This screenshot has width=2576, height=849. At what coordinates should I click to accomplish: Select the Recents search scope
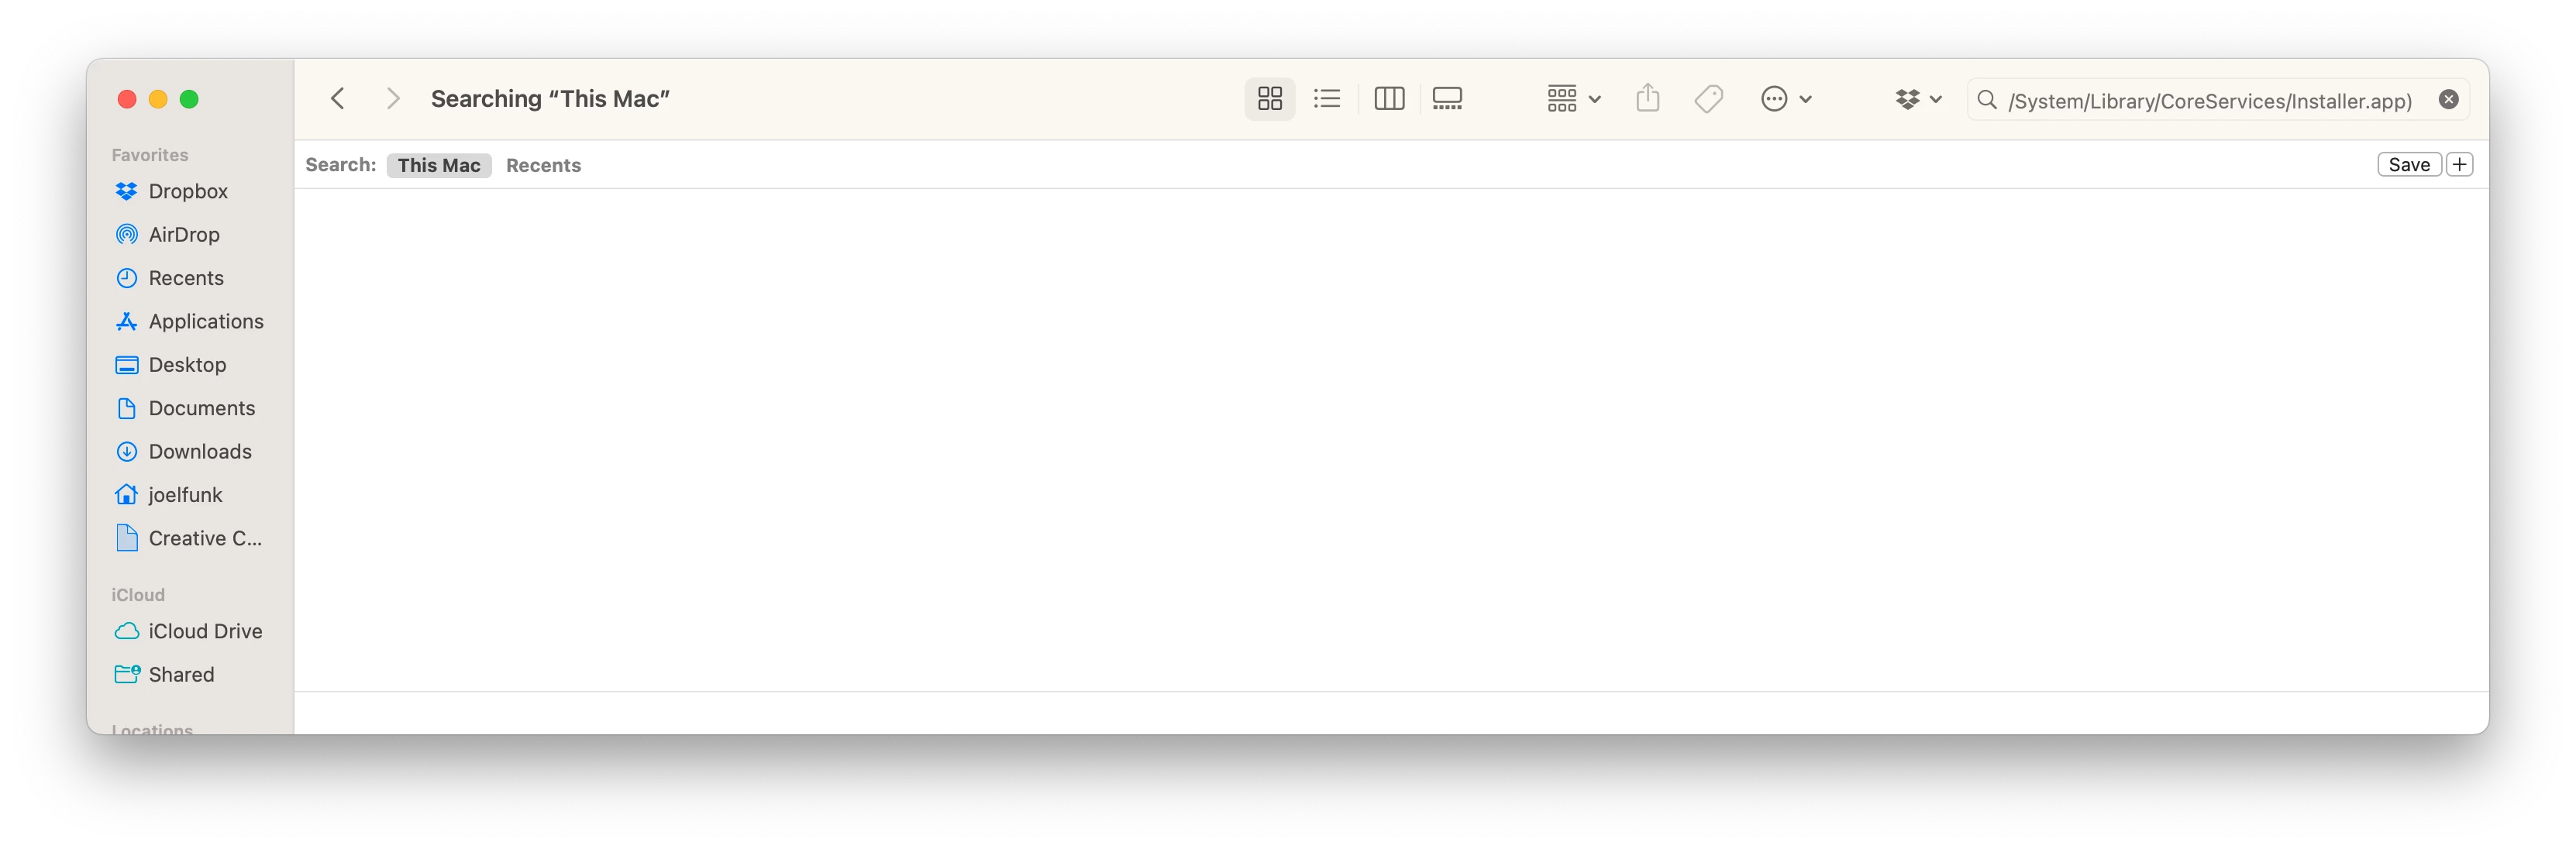[x=543, y=165]
